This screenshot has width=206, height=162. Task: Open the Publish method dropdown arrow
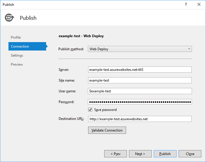point(189,49)
